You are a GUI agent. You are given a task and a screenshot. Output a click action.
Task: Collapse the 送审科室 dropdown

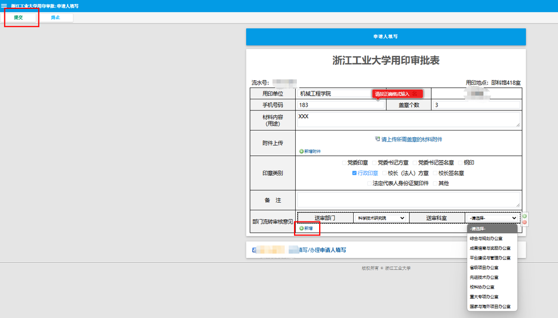[x=493, y=218]
